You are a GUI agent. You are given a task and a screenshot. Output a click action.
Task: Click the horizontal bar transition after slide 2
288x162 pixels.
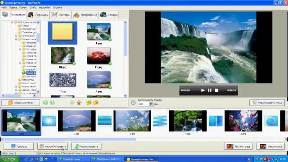[x=104, y=121]
